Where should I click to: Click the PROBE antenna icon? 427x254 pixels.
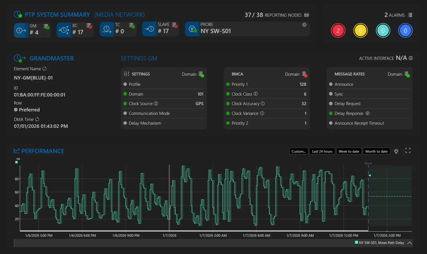click(x=192, y=29)
